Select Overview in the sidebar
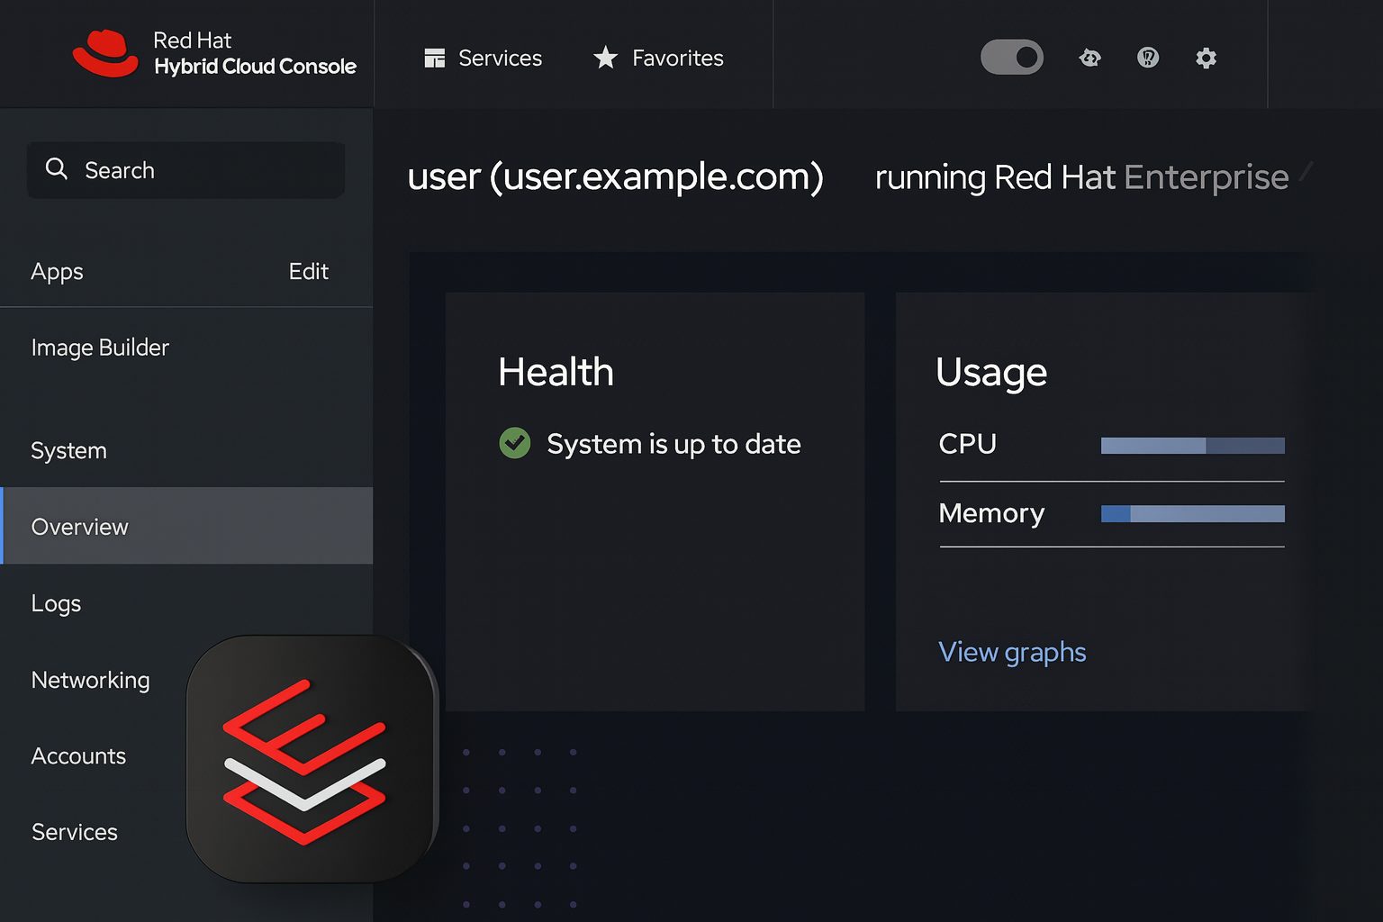1383x922 pixels. pos(80,527)
